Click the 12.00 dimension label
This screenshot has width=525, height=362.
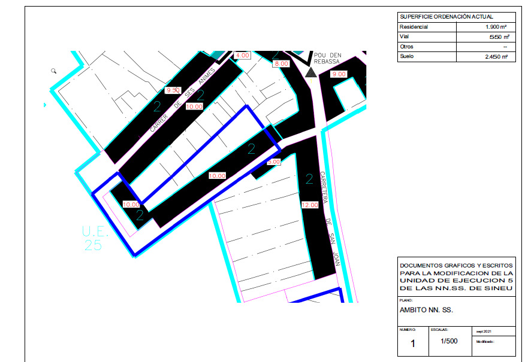pos(309,205)
